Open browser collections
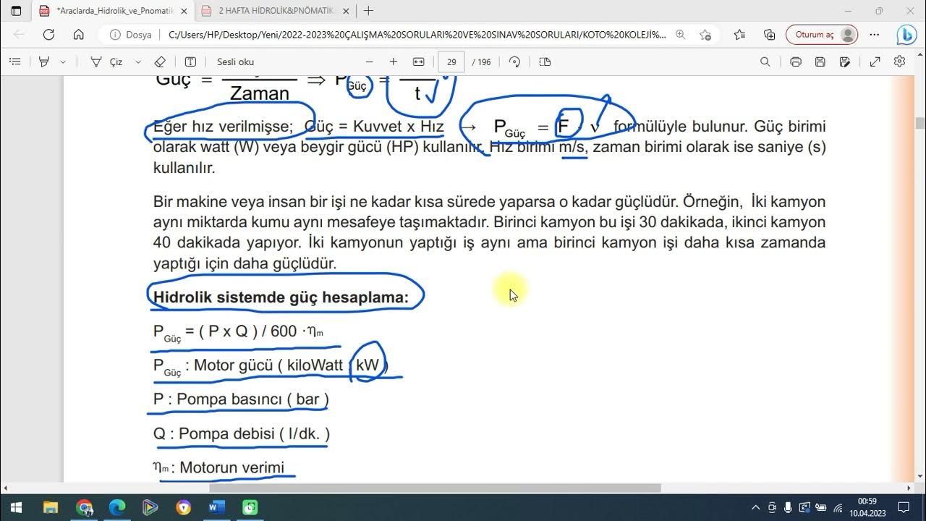 [770, 34]
